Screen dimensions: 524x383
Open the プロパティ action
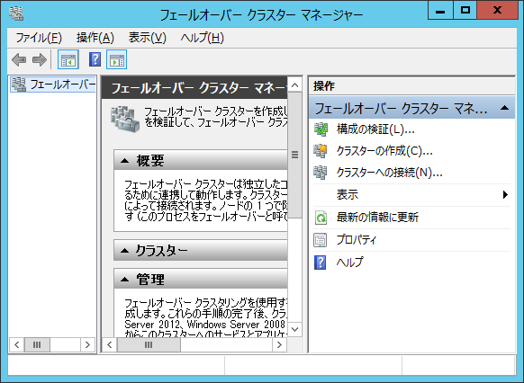(357, 240)
